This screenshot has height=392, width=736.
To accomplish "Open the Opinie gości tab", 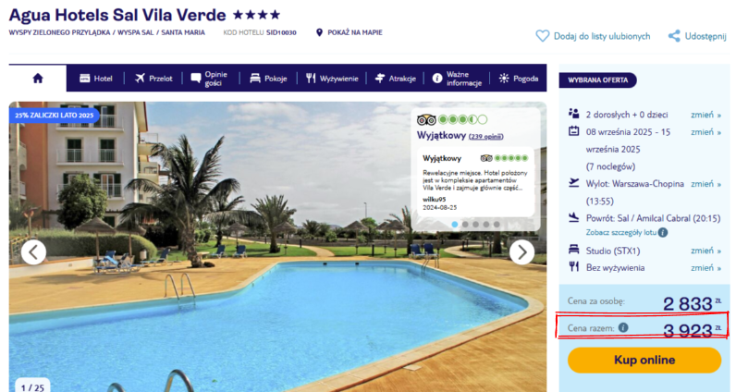I will 210,79.
